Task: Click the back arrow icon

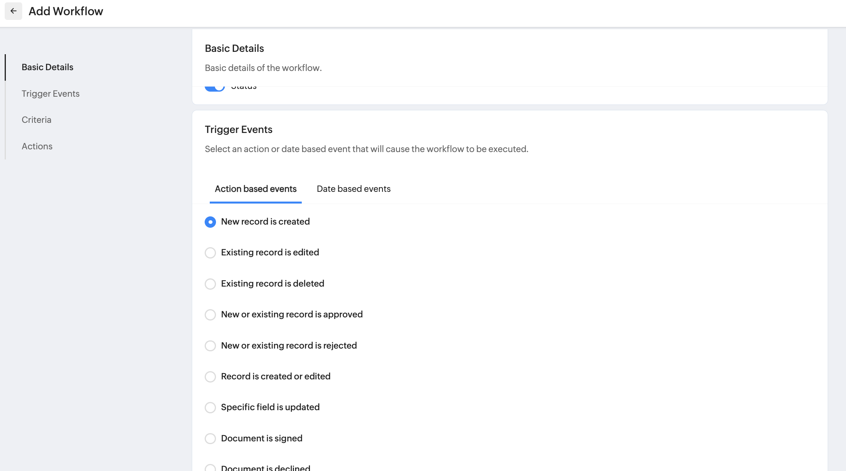Action: click(13, 11)
